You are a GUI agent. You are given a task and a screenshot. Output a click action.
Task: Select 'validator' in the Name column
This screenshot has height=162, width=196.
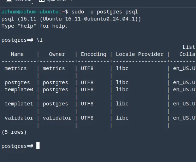(x=19, y=118)
